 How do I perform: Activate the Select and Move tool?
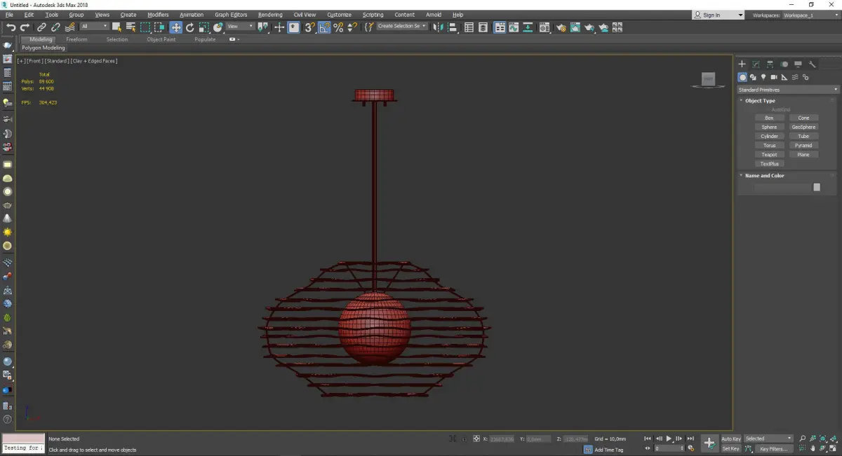(175, 27)
